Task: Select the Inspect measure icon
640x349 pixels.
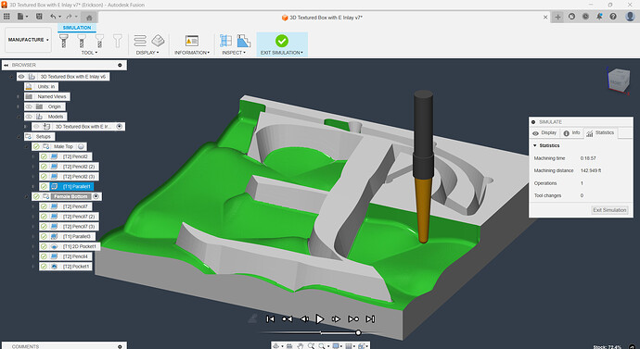Action: coord(225,41)
